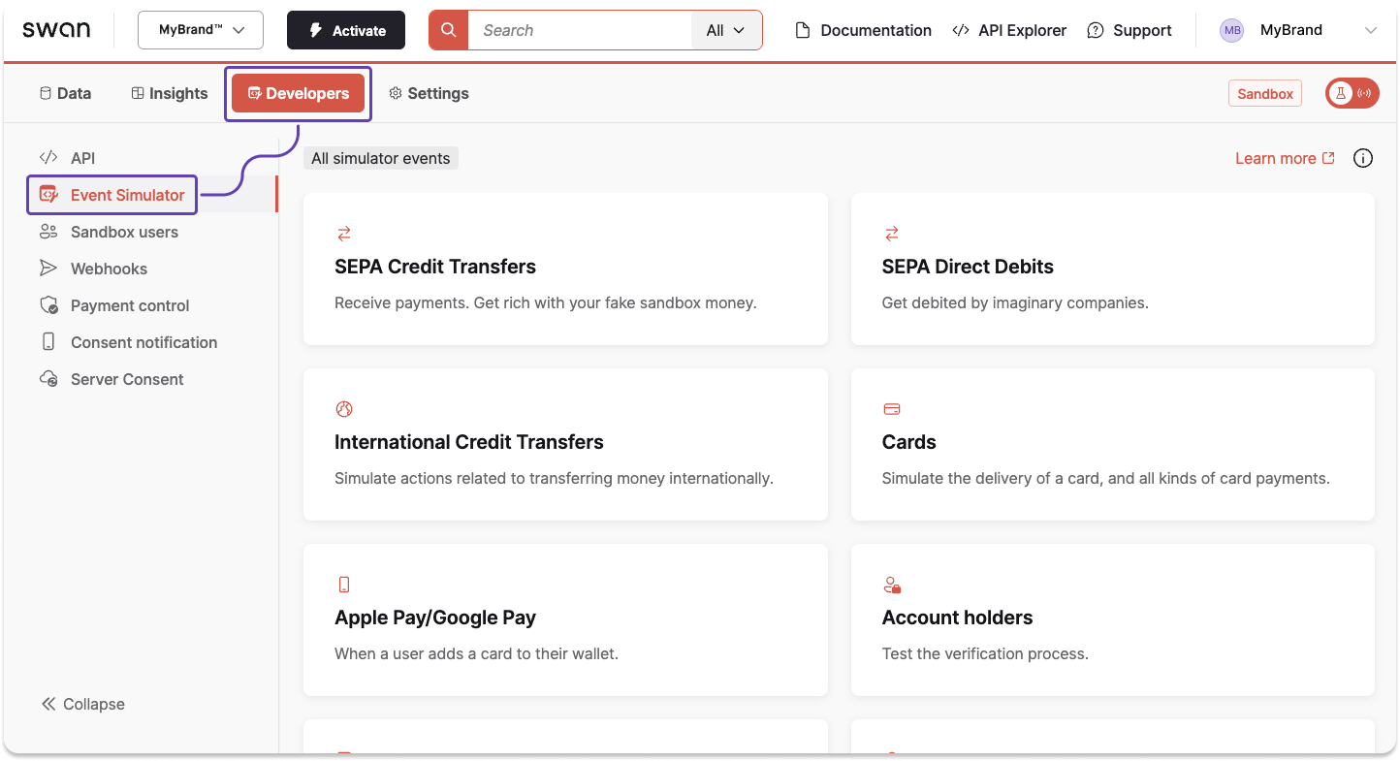Open the MyBrand account menu chevron

[1371, 30]
